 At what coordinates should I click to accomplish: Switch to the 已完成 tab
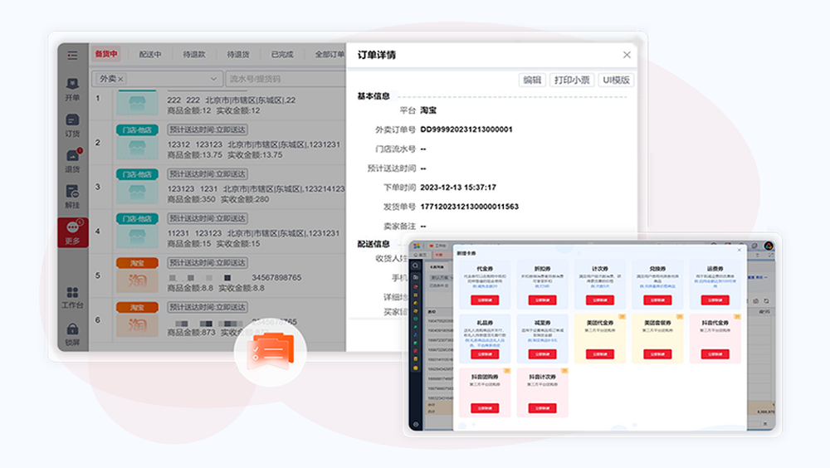tap(282, 55)
